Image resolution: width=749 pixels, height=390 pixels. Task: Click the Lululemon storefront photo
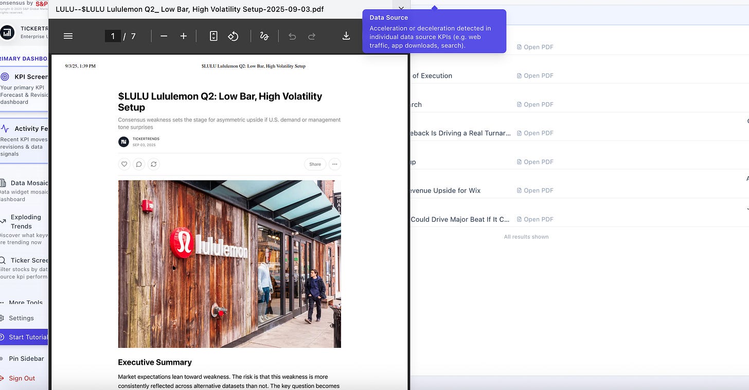point(229,264)
